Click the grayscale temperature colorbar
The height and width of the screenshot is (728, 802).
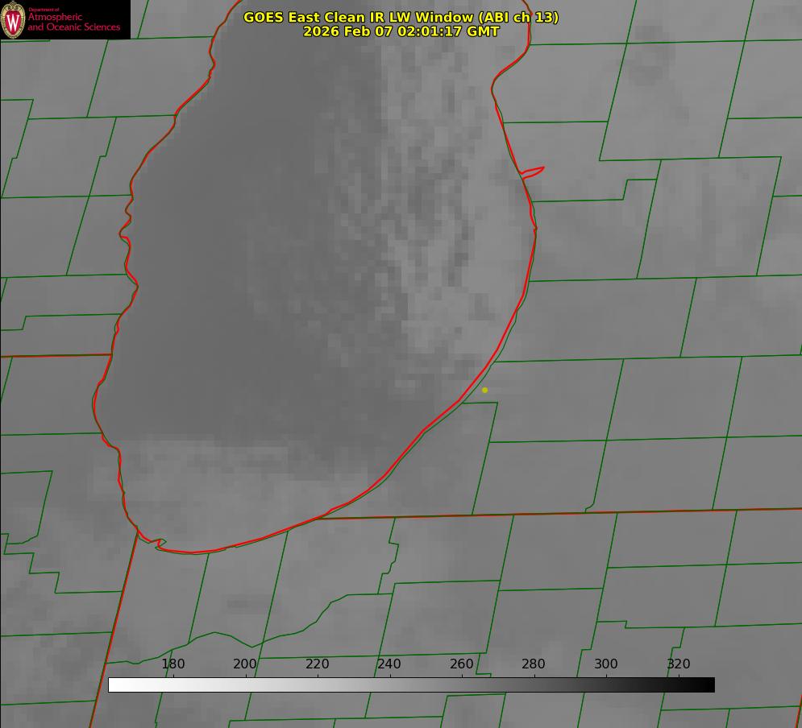click(411, 685)
